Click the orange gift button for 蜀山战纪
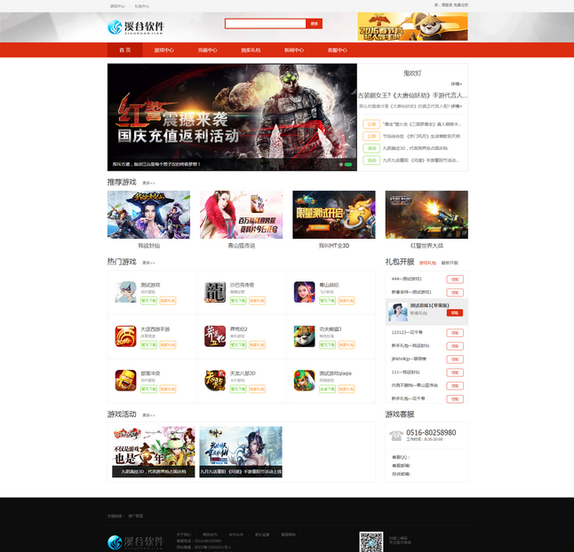 point(347,301)
